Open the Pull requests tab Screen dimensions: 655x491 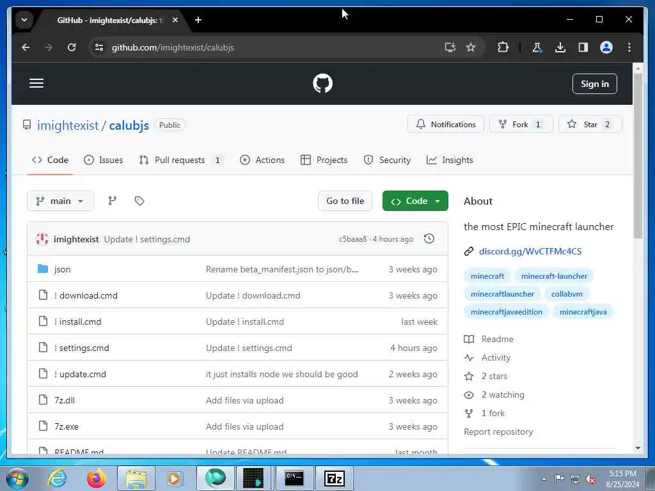pyautogui.click(x=180, y=160)
